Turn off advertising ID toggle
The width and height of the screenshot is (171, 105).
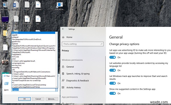(113, 57)
